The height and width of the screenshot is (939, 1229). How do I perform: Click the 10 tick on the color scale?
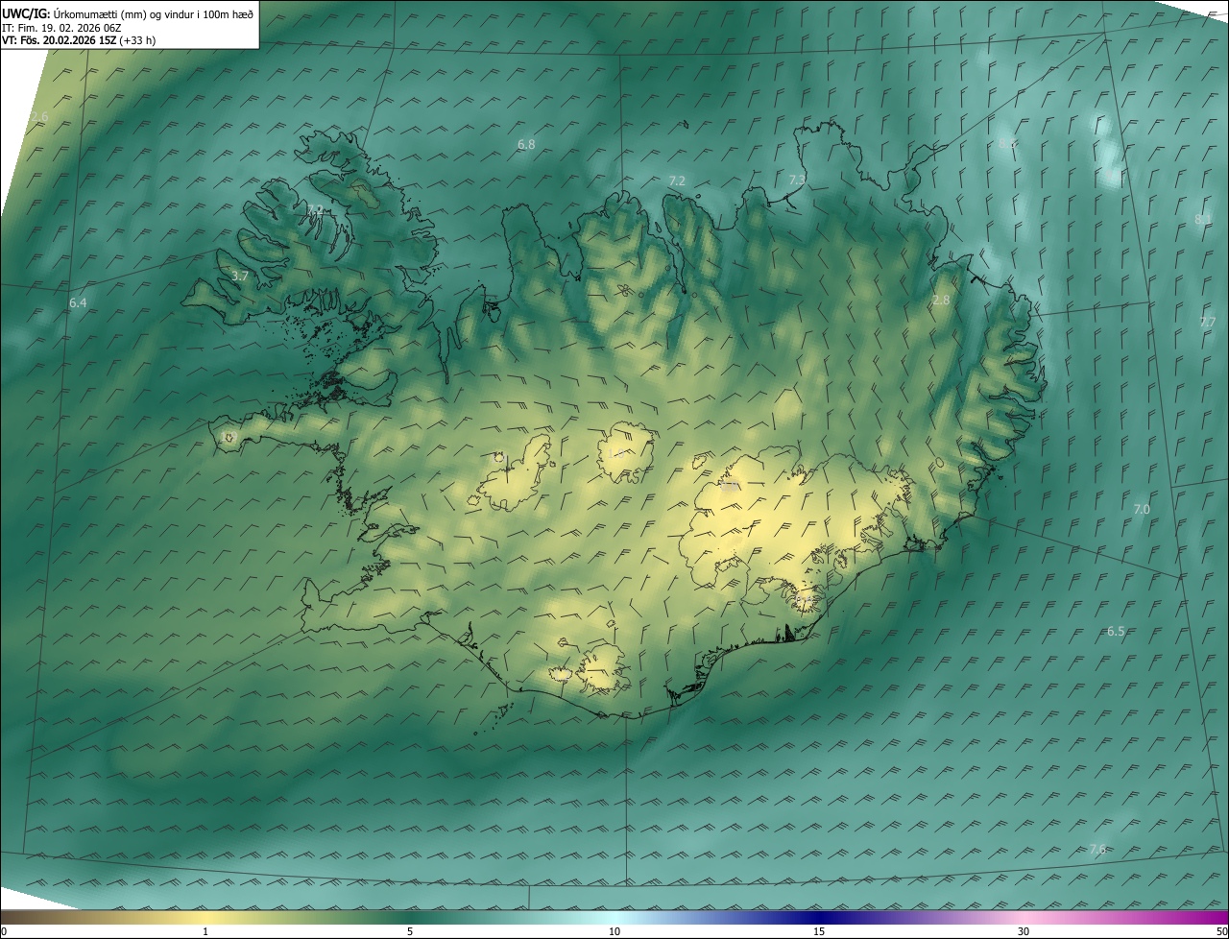click(x=614, y=931)
